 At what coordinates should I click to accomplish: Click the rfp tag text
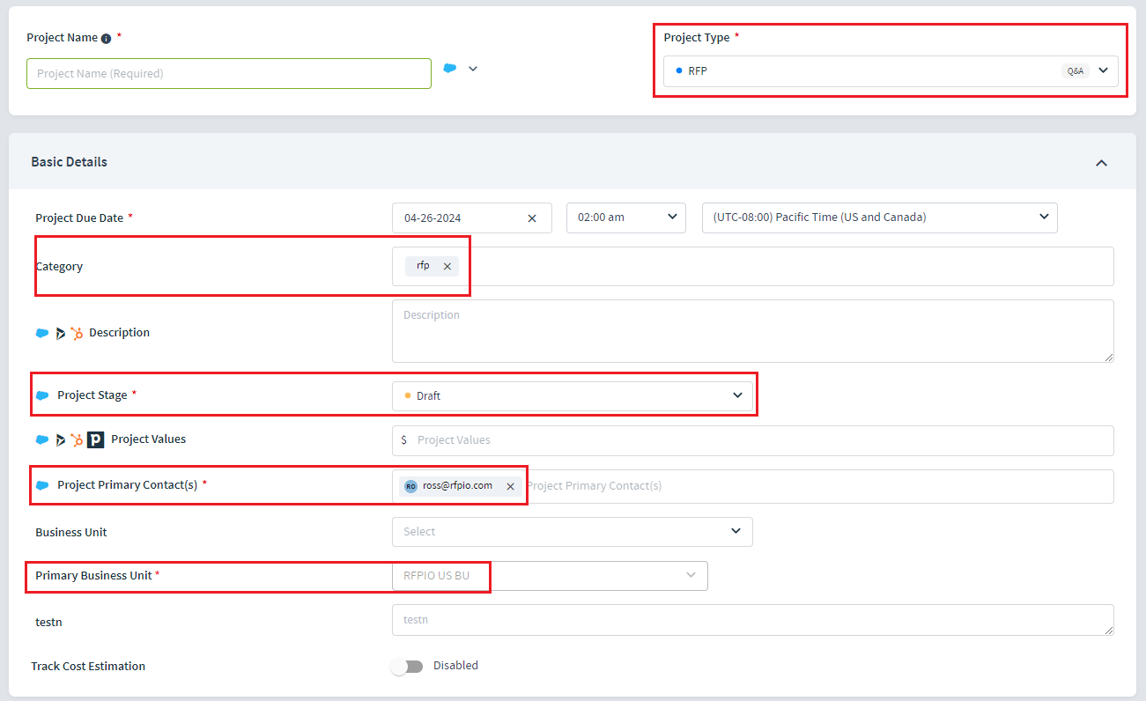click(x=424, y=265)
